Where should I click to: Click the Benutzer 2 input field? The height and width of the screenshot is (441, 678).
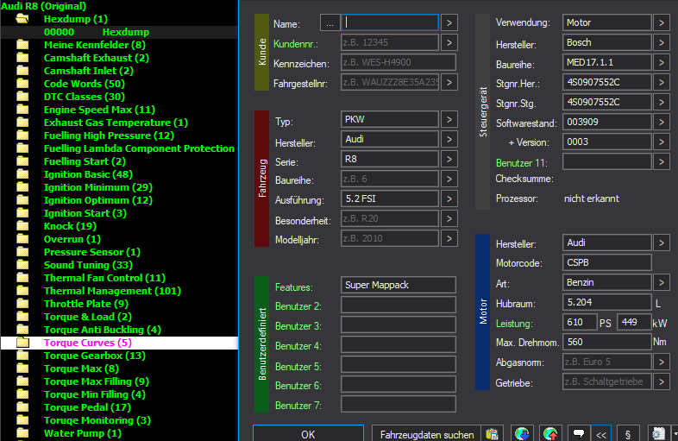[399, 305]
